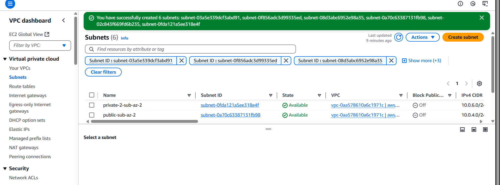Open NAT gateways page
Screen dimensions: 500x185
point(24,148)
